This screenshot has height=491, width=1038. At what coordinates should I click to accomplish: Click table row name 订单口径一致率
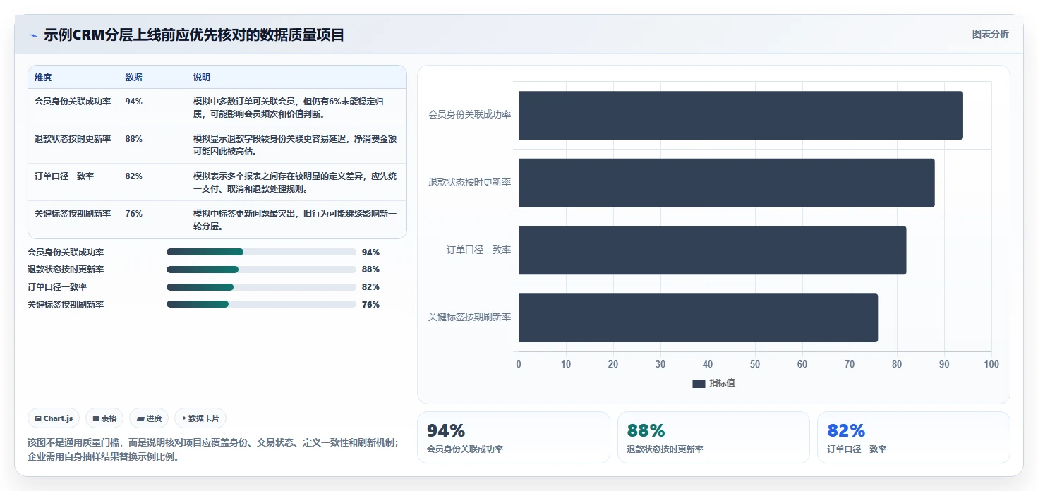[64, 176]
